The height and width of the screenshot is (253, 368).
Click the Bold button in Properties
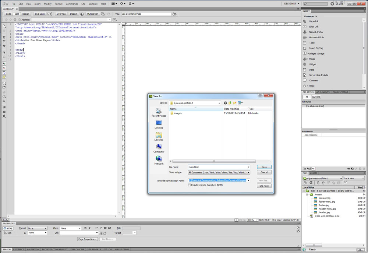point(85,228)
